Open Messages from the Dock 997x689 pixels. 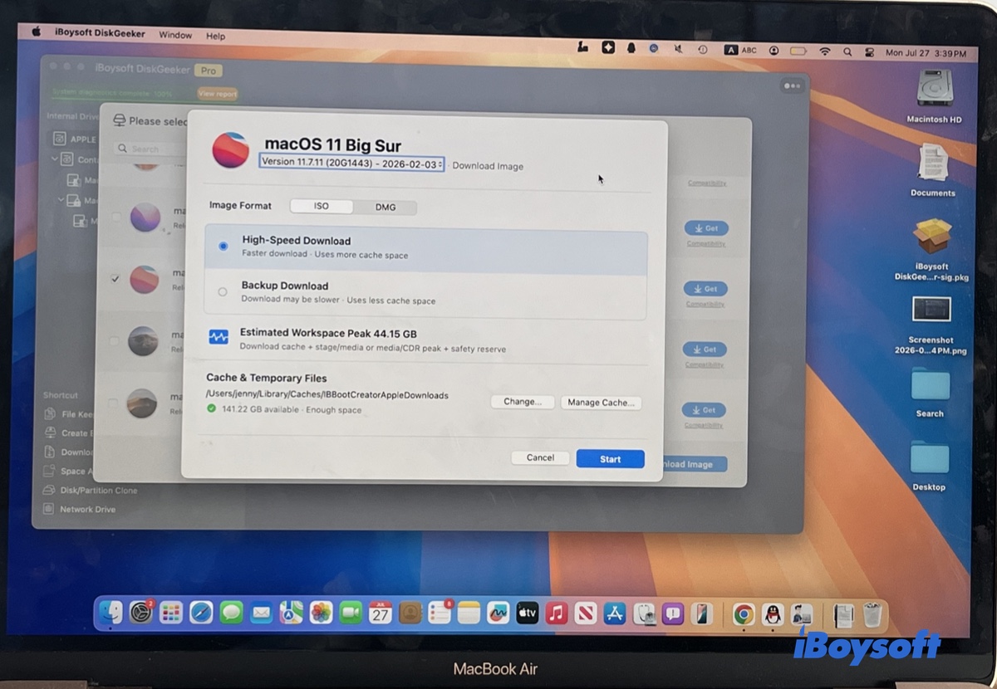point(231,613)
